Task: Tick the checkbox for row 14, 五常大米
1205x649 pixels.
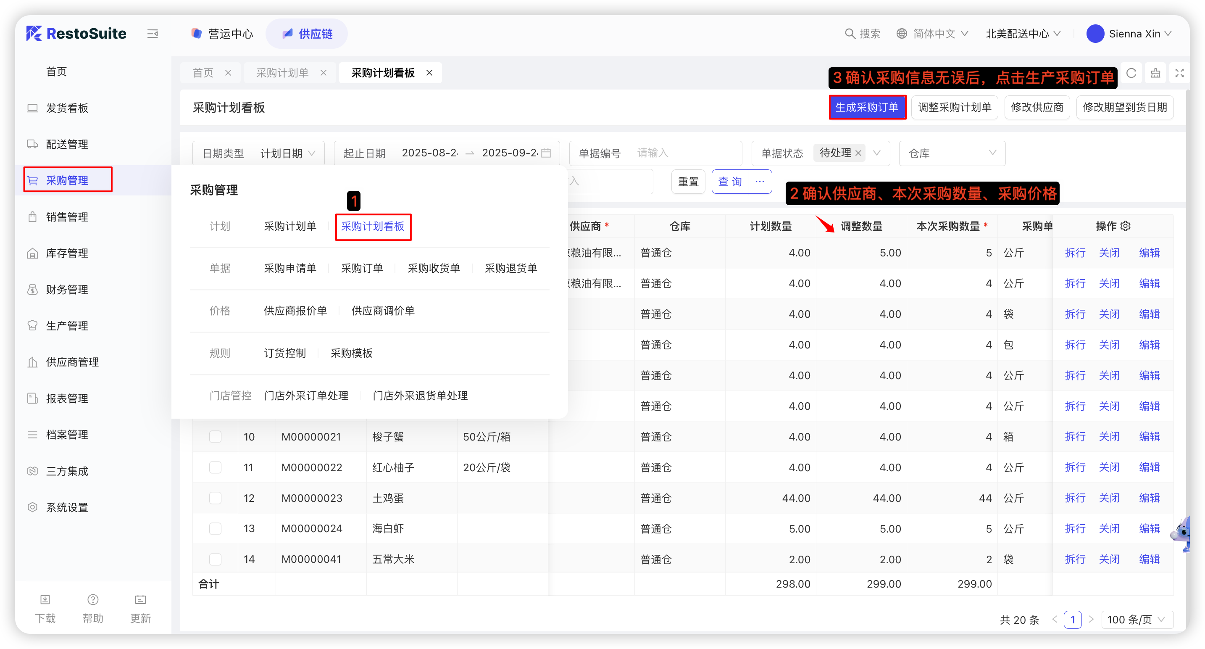Action: click(215, 559)
